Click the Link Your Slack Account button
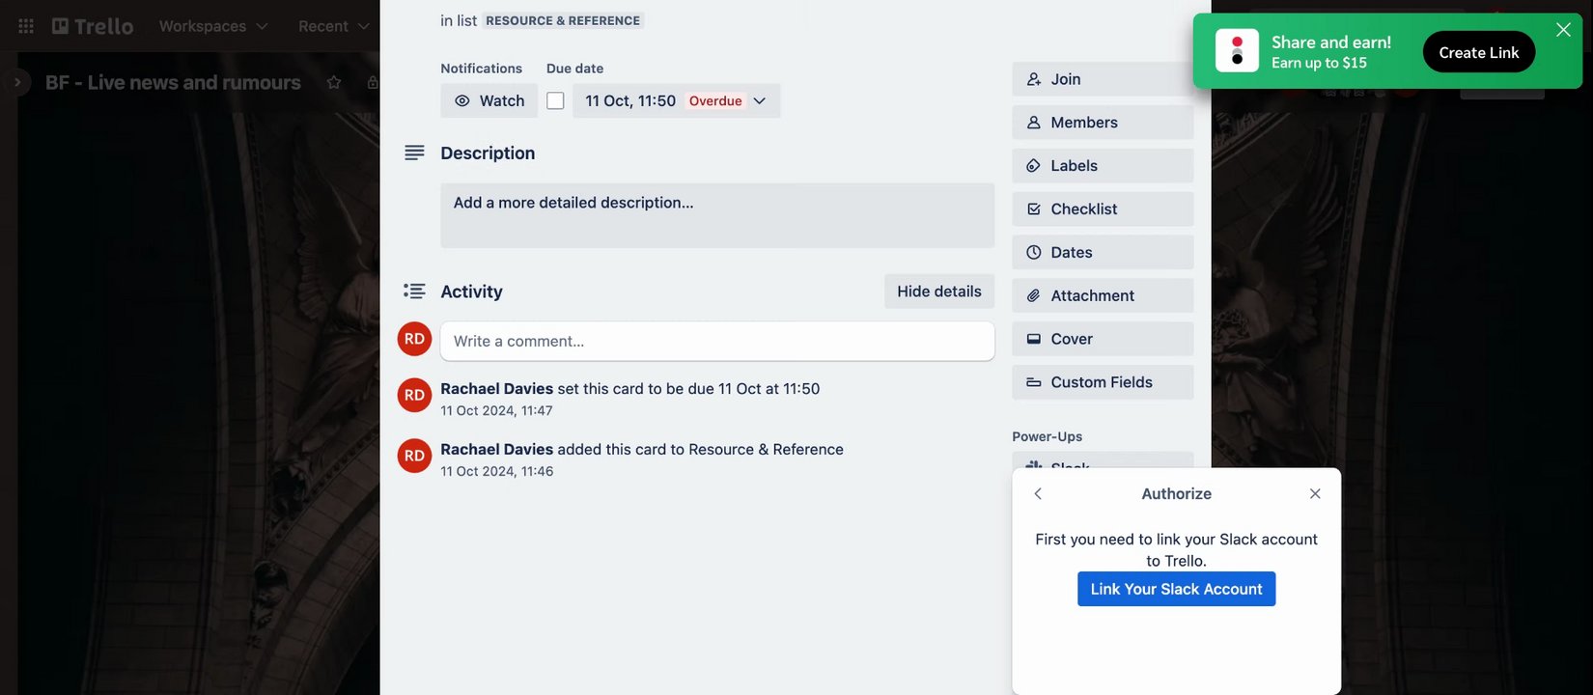 [1176, 589]
